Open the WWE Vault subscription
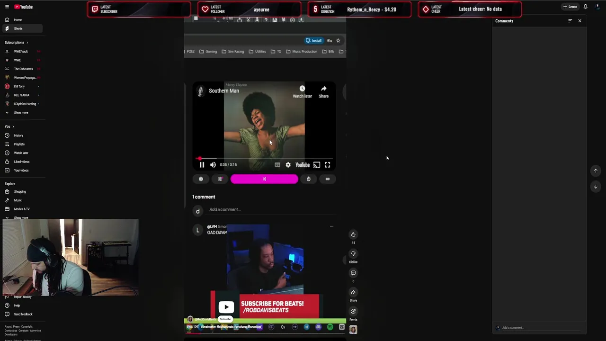 click(x=21, y=52)
